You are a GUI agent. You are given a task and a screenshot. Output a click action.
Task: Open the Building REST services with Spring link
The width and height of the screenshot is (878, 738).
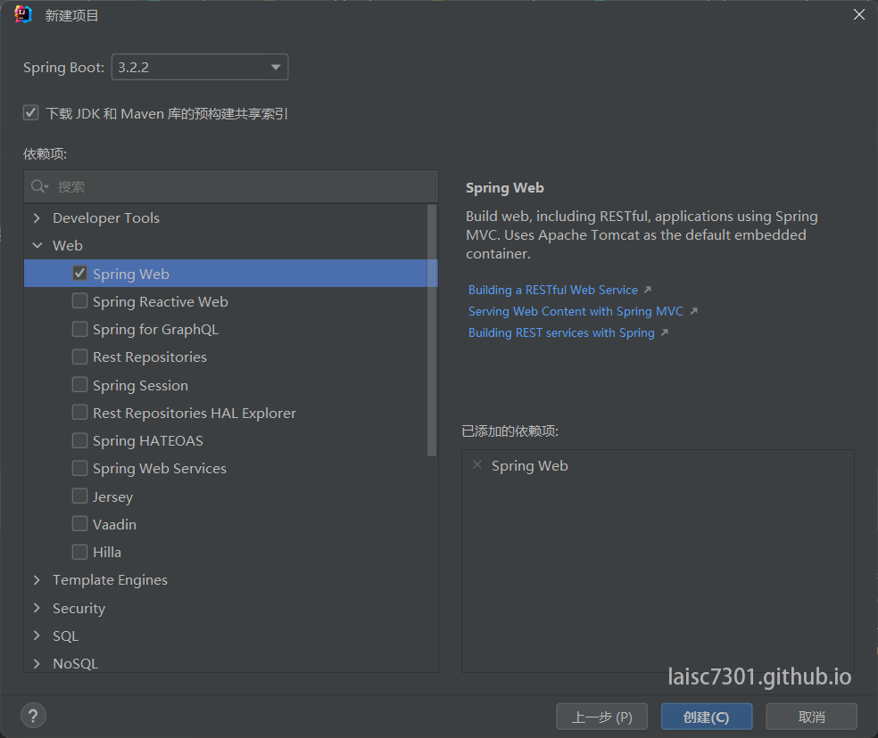click(561, 332)
